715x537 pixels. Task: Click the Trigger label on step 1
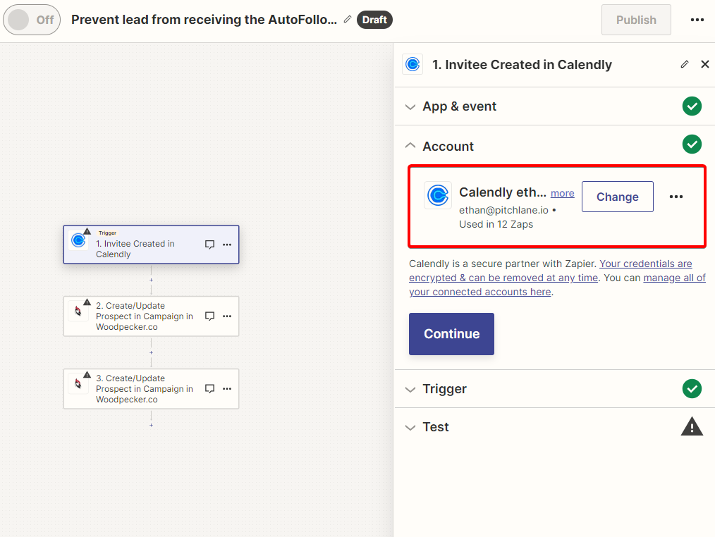pos(108,233)
